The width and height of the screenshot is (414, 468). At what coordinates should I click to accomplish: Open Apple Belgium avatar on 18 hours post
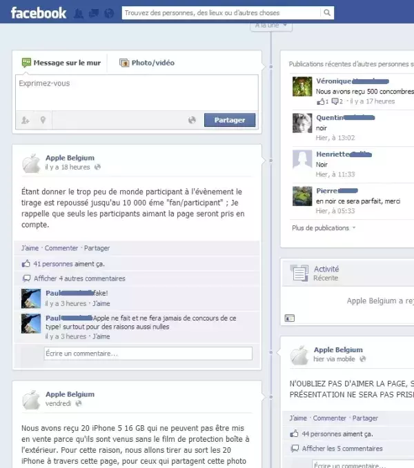point(31,163)
